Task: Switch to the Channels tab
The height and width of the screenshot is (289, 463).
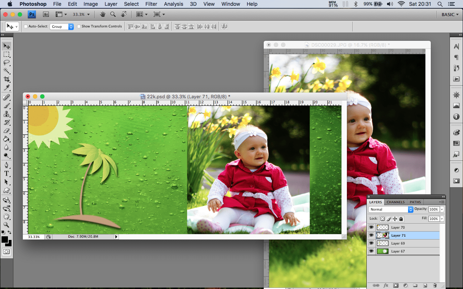Action: 395,202
